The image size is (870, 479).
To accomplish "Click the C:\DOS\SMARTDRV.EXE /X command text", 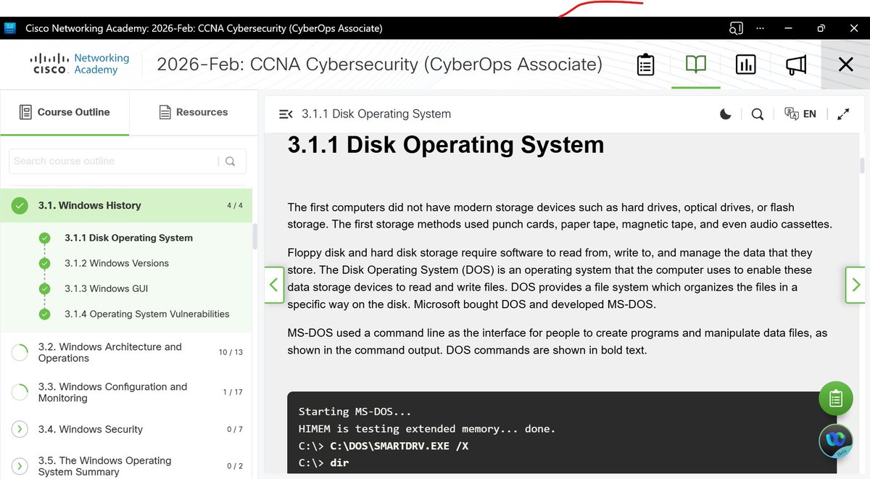I will [399, 446].
